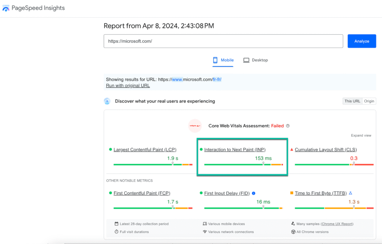Switch to the Origin toggle
The width and height of the screenshot is (382, 244).
tap(369, 101)
